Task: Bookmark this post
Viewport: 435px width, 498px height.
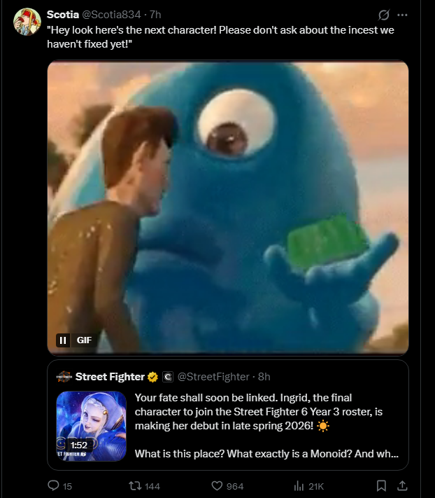Action: (x=381, y=485)
